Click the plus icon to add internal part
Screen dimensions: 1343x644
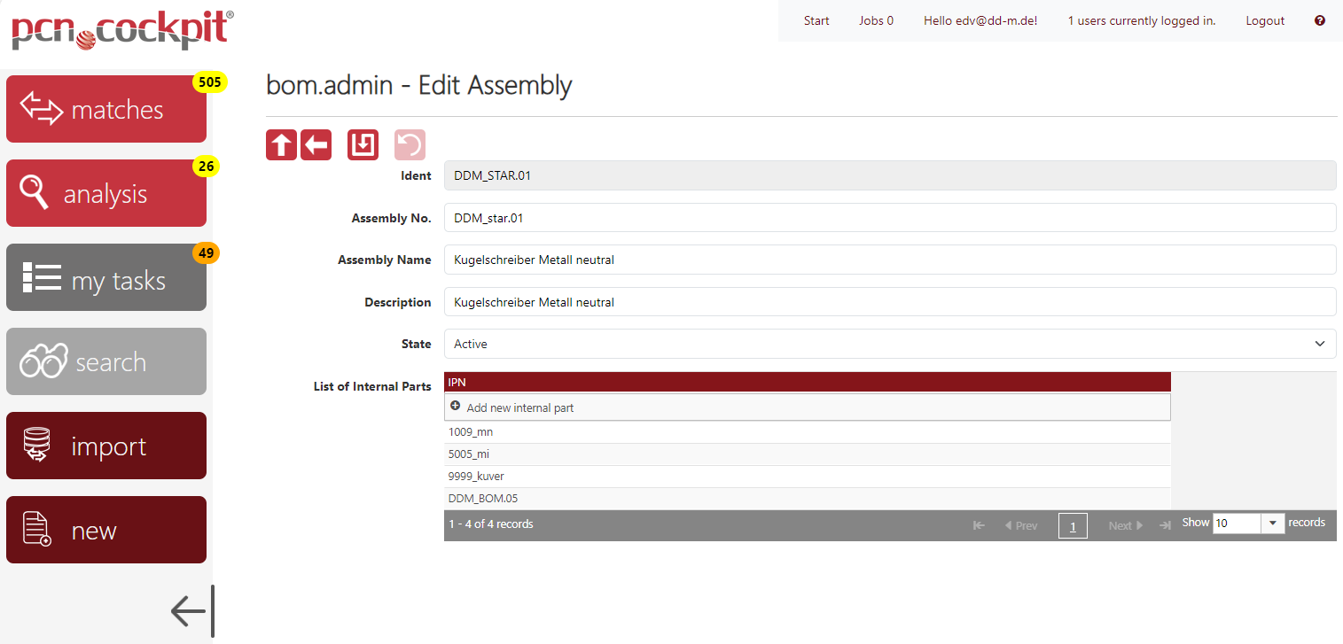456,407
